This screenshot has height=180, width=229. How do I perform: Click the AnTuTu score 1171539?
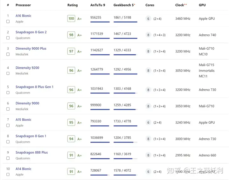pyautogui.click(x=97, y=34)
